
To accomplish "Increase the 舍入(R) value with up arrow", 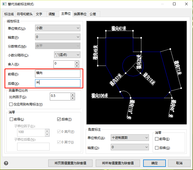I will (x=77, y=63).
